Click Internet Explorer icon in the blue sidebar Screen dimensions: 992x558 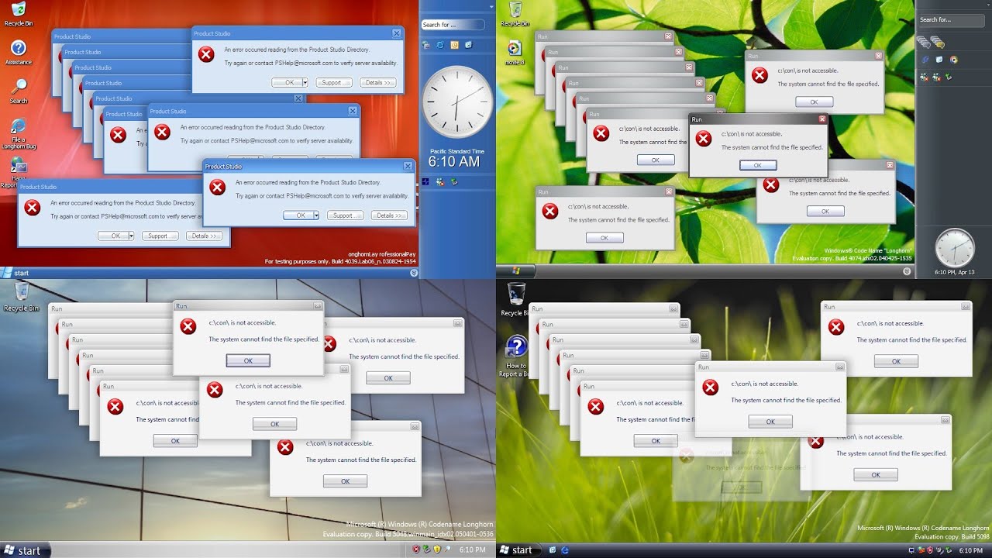click(440, 45)
